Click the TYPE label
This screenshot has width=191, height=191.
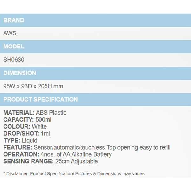pos(11,140)
